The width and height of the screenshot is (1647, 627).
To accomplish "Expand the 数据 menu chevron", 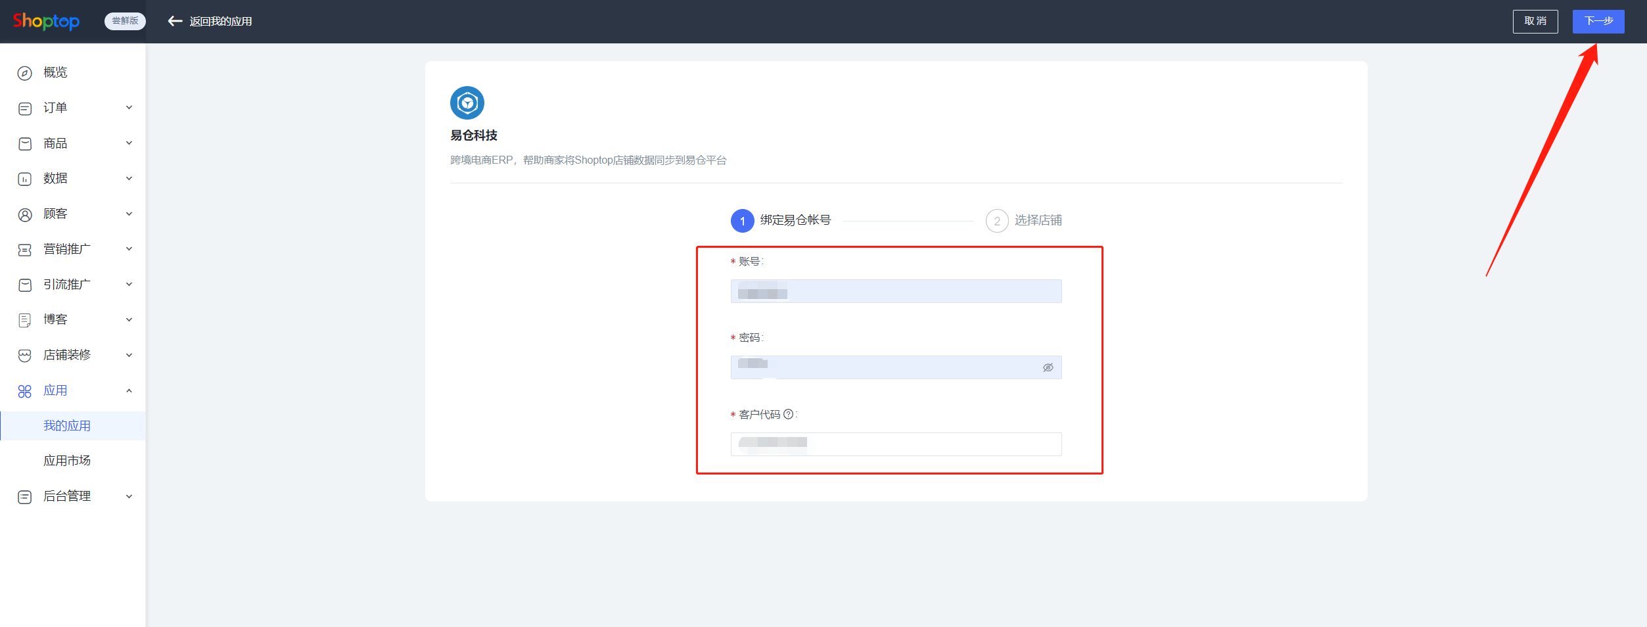I will (x=129, y=178).
